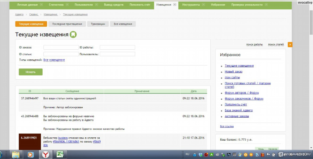Viewport: 313px width, 159px height.
Task: Open Excel from the taskbar
Action: coord(60,154)
